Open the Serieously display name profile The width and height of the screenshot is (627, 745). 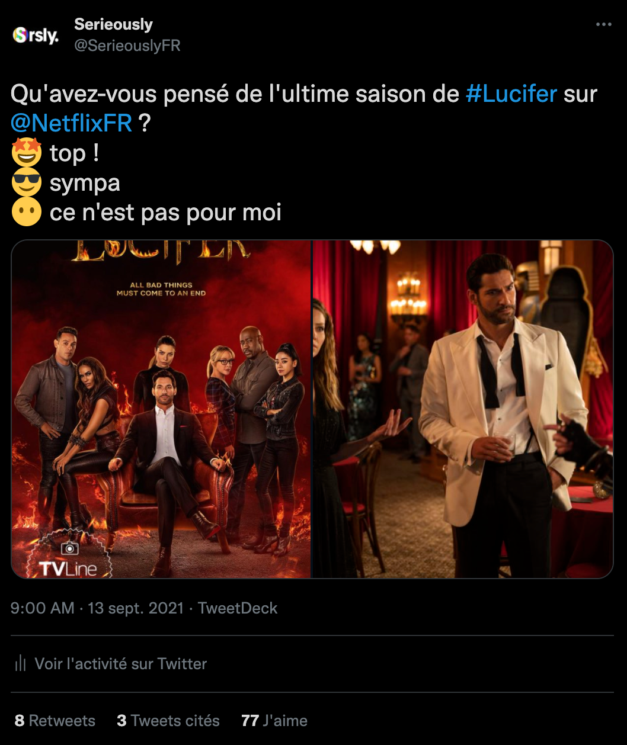tap(113, 24)
